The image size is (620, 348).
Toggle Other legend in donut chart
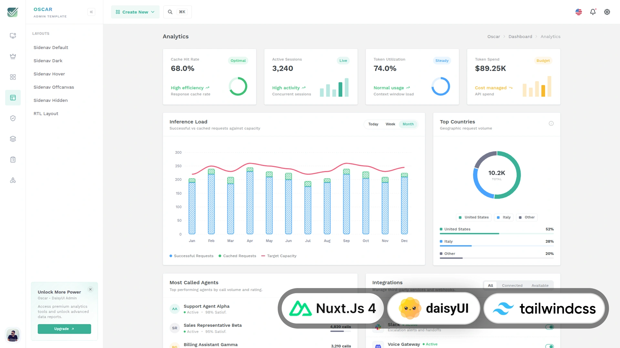527,217
